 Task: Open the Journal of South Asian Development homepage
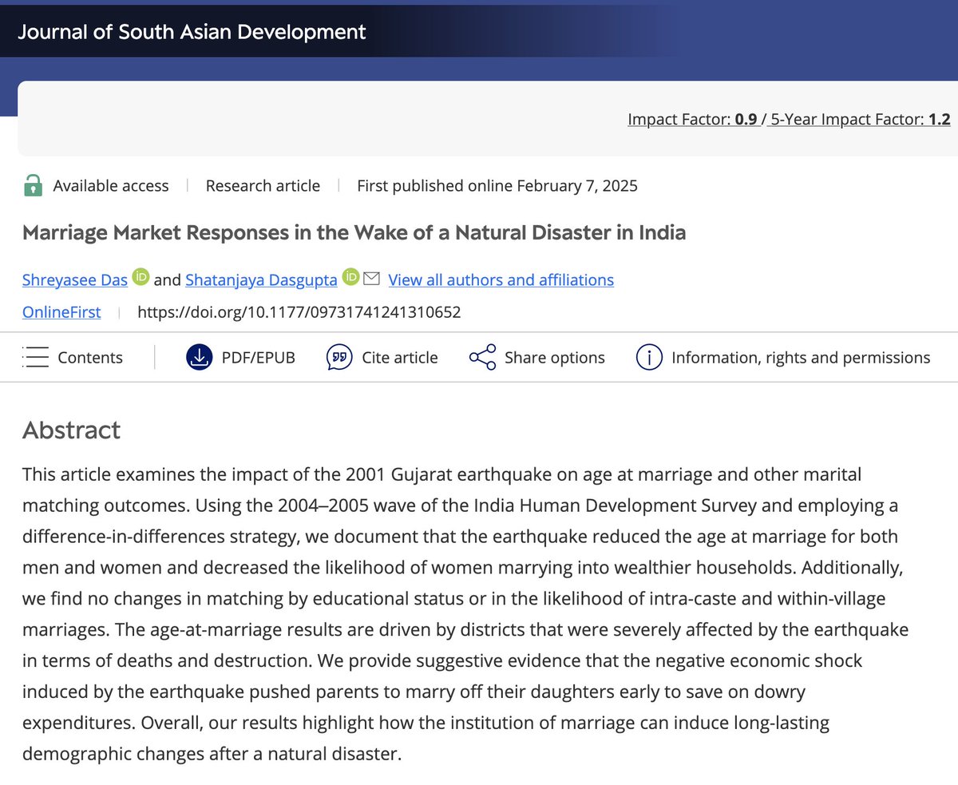[x=192, y=32]
